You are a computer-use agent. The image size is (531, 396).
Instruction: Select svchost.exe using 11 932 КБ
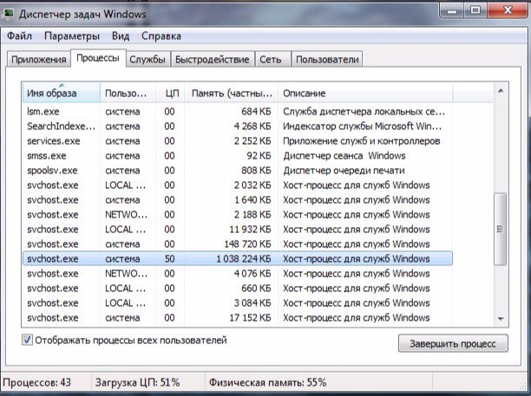coord(237,229)
